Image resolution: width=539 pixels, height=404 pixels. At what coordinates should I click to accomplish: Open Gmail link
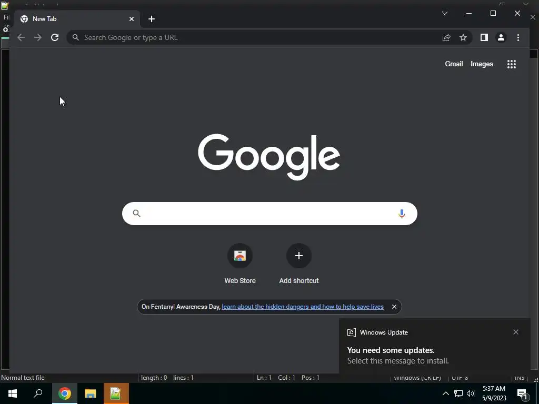tap(454, 64)
